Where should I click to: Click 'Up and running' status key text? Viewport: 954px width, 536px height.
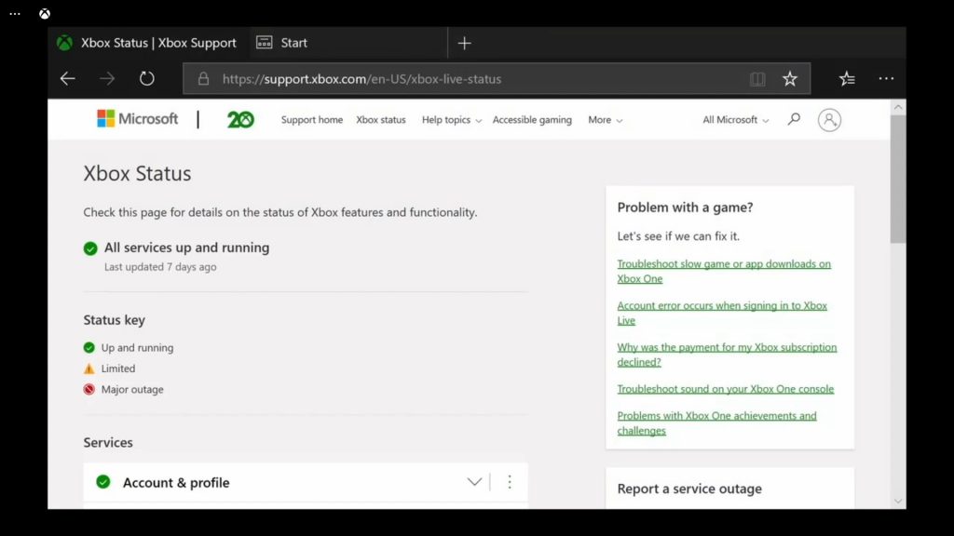click(137, 348)
